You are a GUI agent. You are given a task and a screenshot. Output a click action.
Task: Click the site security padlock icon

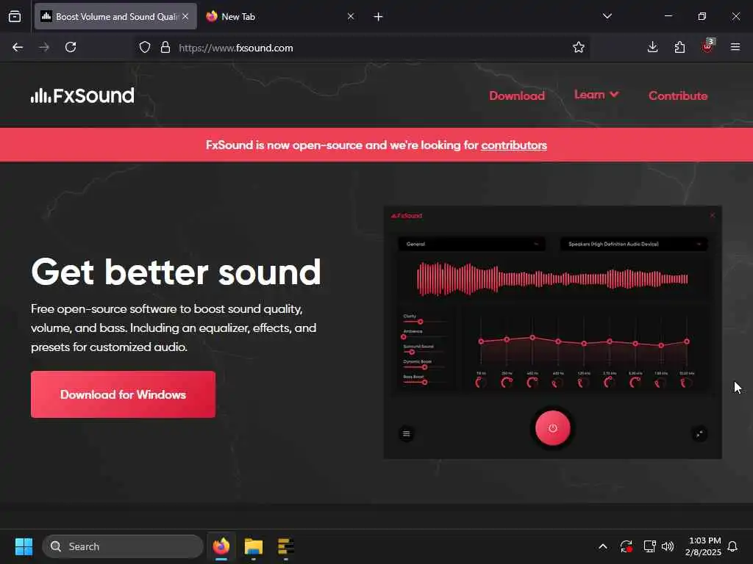(165, 48)
